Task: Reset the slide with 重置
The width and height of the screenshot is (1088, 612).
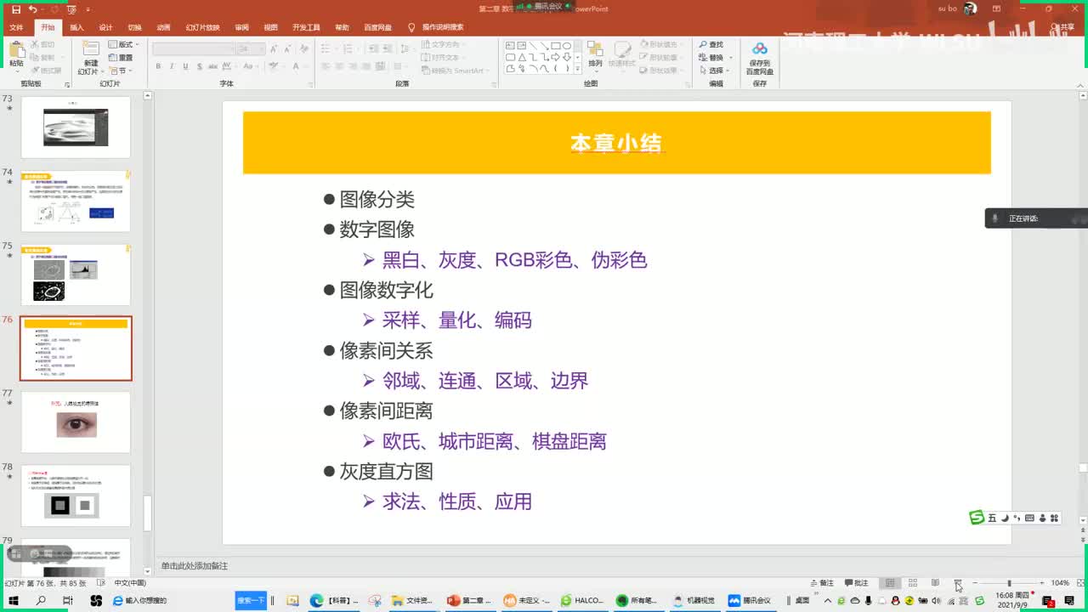Action: tap(122, 57)
